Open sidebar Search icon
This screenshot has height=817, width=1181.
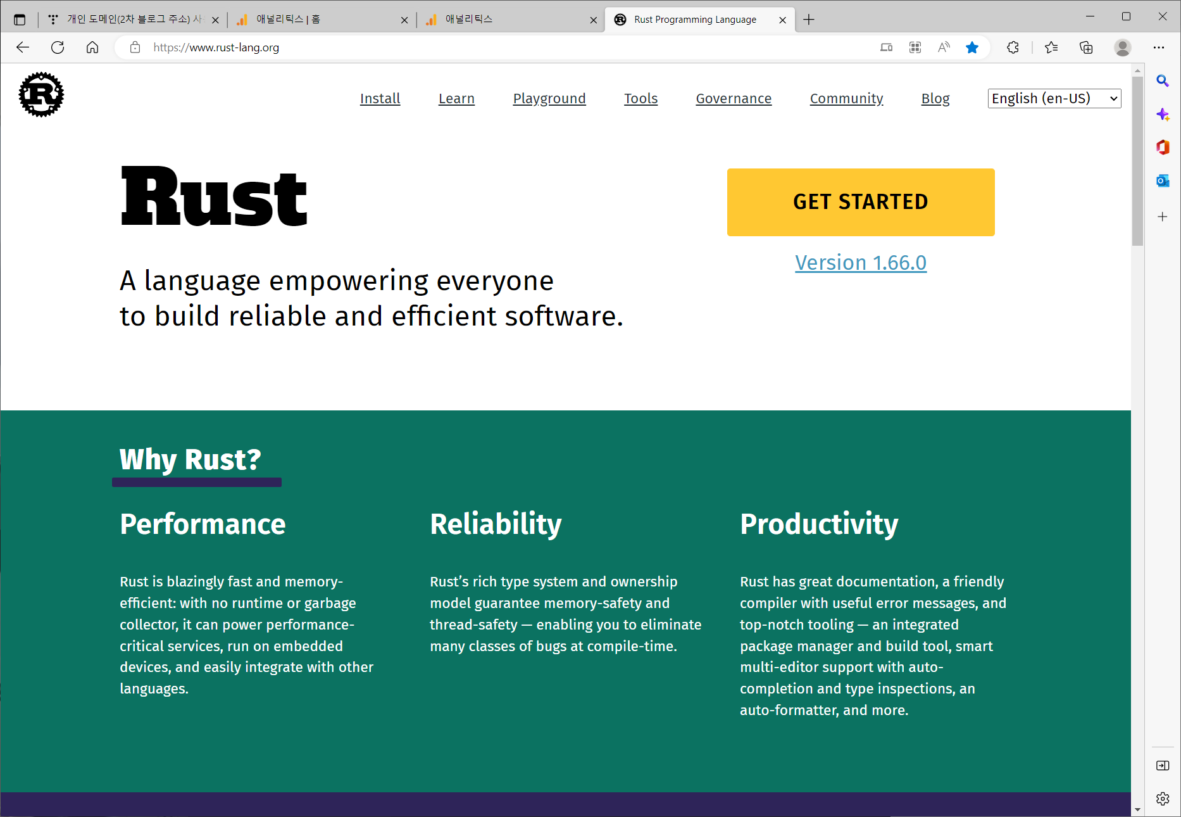(1163, 81)
